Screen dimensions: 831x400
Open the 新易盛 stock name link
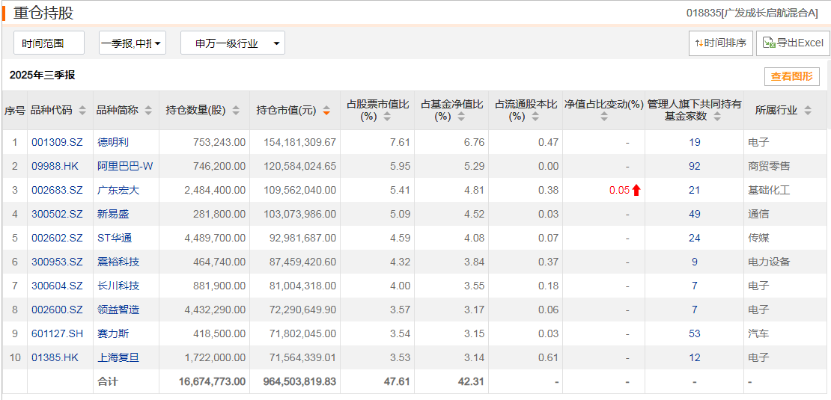coord(113,215)
